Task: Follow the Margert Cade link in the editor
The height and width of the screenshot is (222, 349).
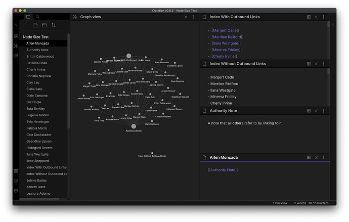Action: pyautogui.click(x=225, y=30)
